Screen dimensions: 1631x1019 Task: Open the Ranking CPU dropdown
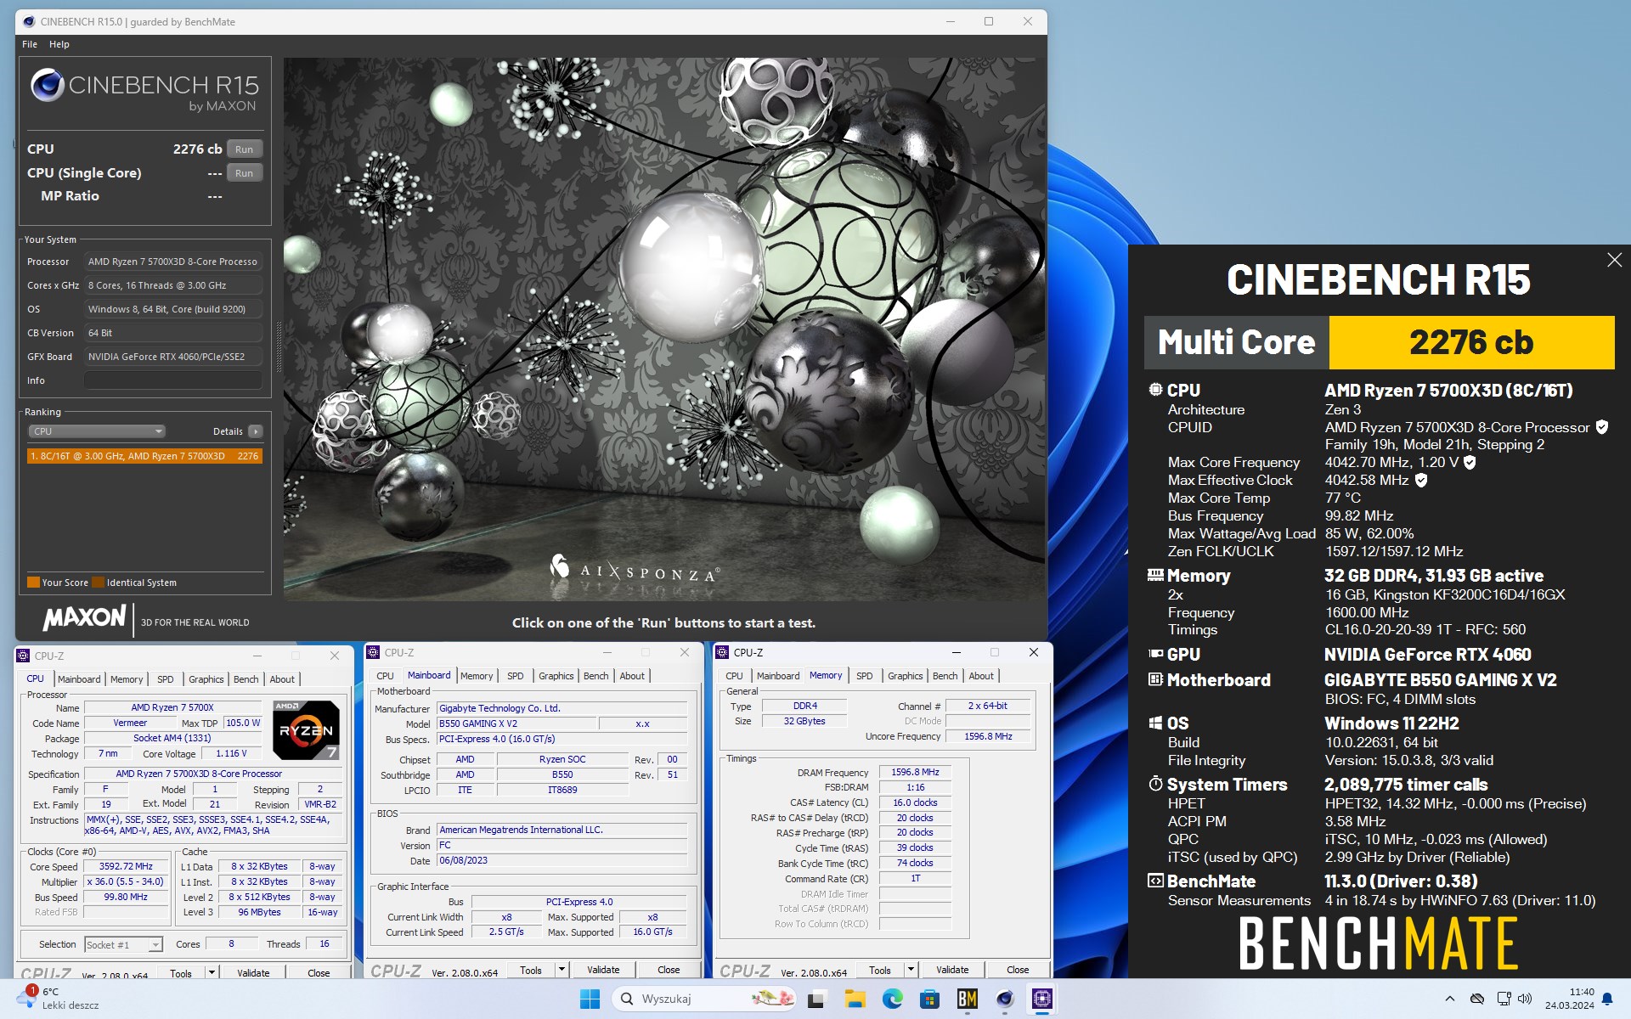(97, 431)
